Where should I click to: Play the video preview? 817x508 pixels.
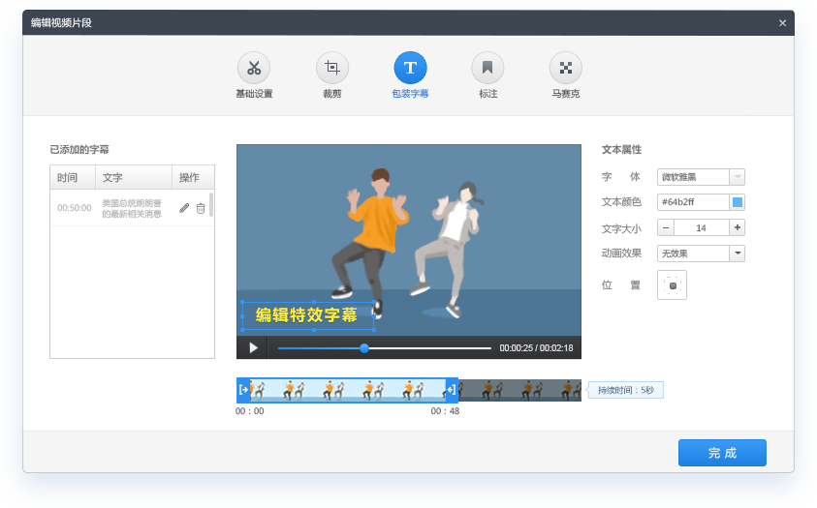[253, 347]
